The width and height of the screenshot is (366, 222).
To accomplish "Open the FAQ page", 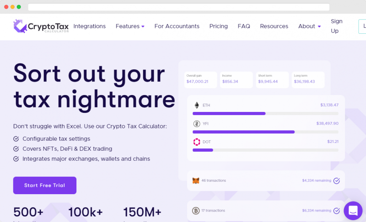I will coord(244,26).
